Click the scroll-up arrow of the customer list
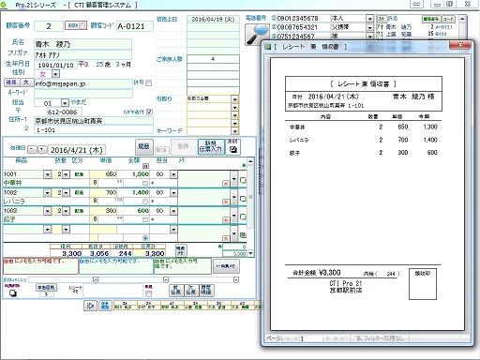This screenshot has width=480, height=360. coord(462,19)
